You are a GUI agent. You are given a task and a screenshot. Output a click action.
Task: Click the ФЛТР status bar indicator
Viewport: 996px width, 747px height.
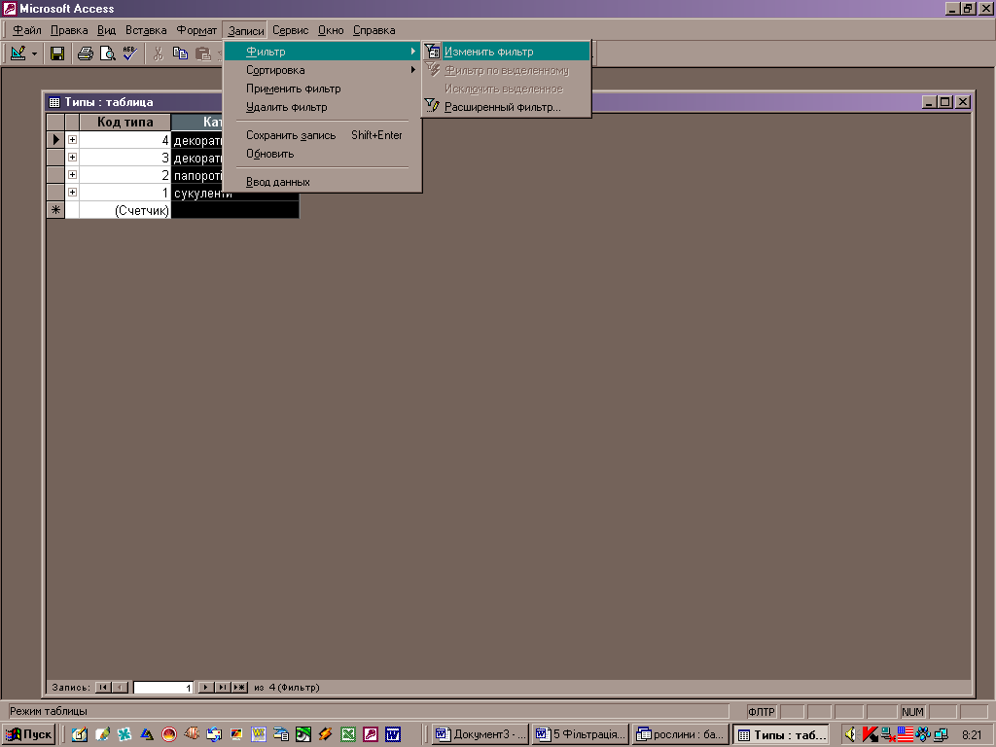click(762, 712)
